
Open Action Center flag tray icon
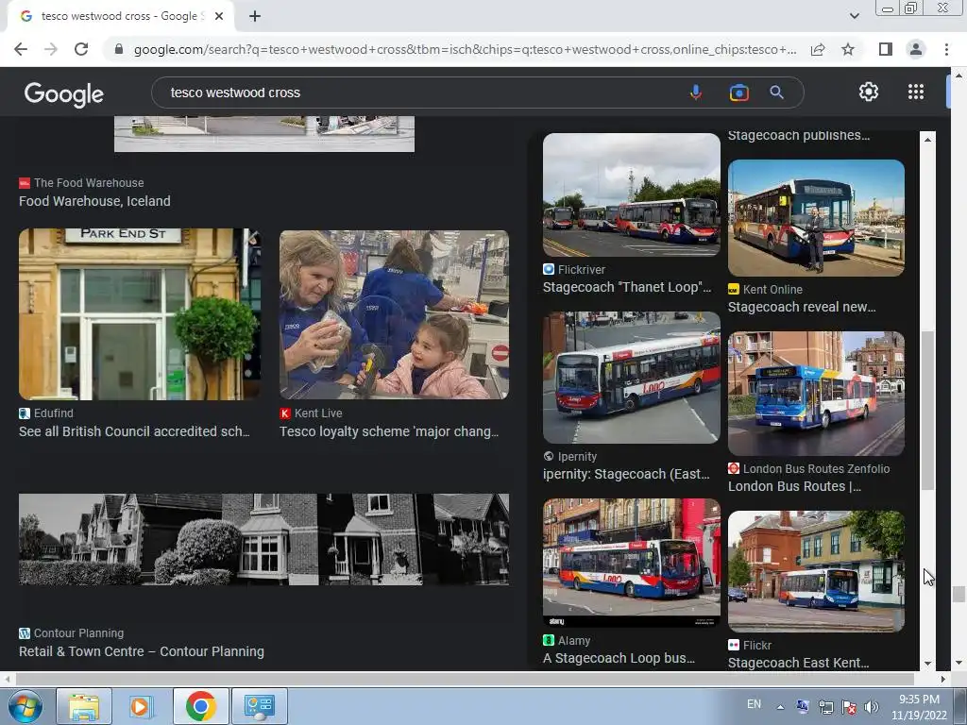coord(849,707)
